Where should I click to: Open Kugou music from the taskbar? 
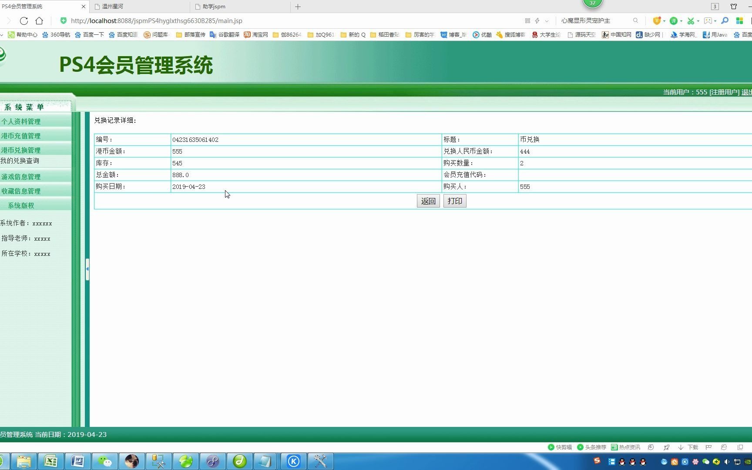[294, 461]
